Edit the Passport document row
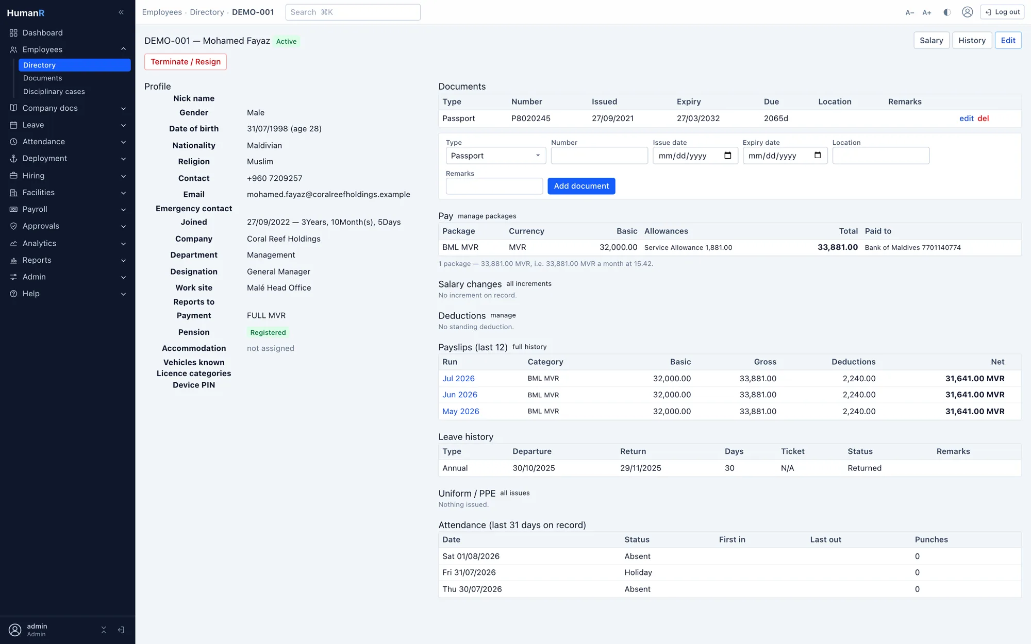 coord(966,118)
